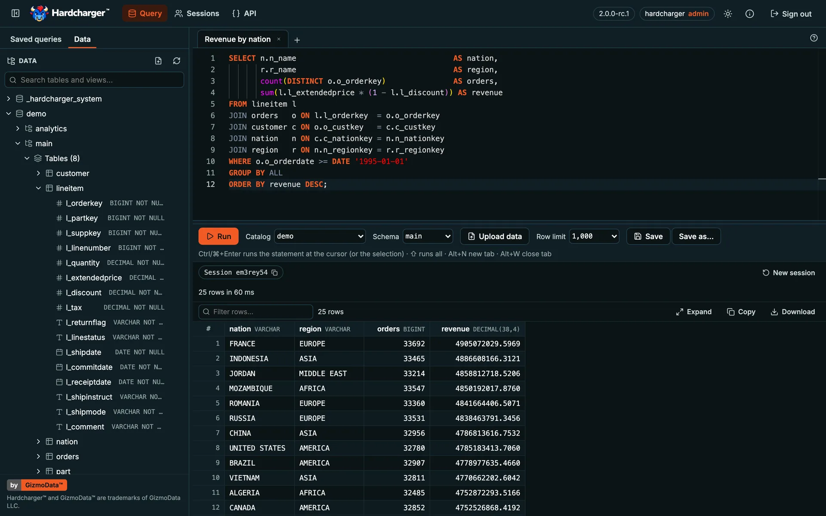Run the query
Screen dimensions: 826x516
pos(219,236)
